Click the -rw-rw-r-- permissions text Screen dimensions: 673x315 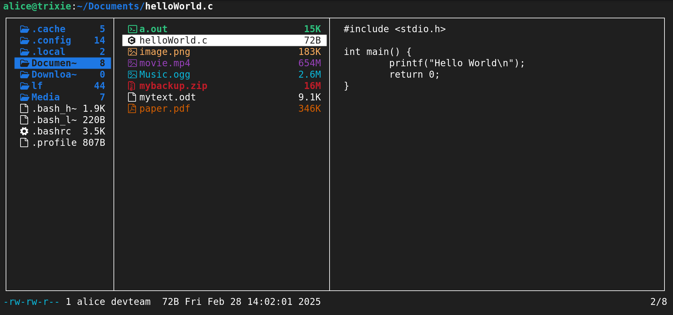pos(32,301)
